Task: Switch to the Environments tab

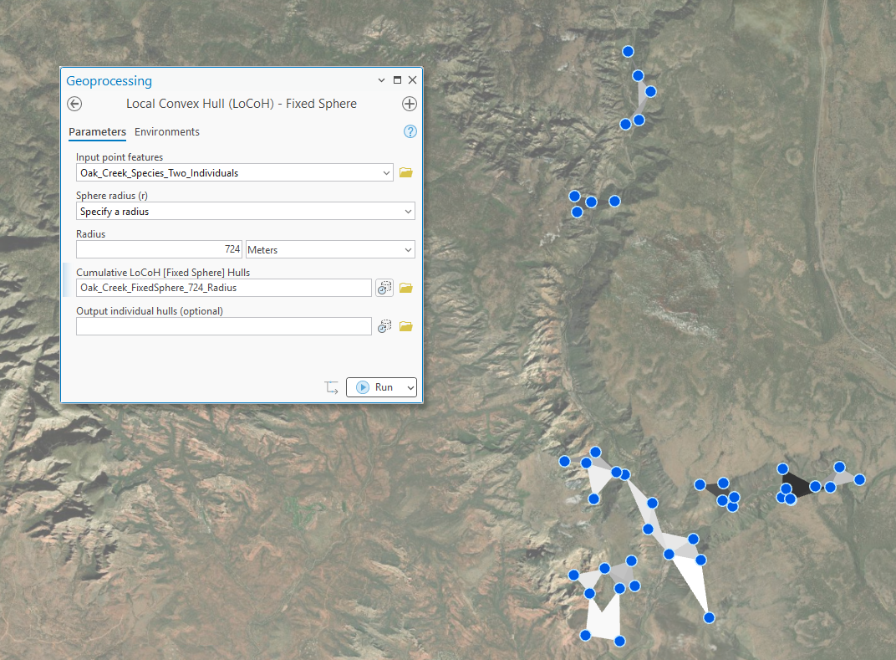Action: pos(167,131)
